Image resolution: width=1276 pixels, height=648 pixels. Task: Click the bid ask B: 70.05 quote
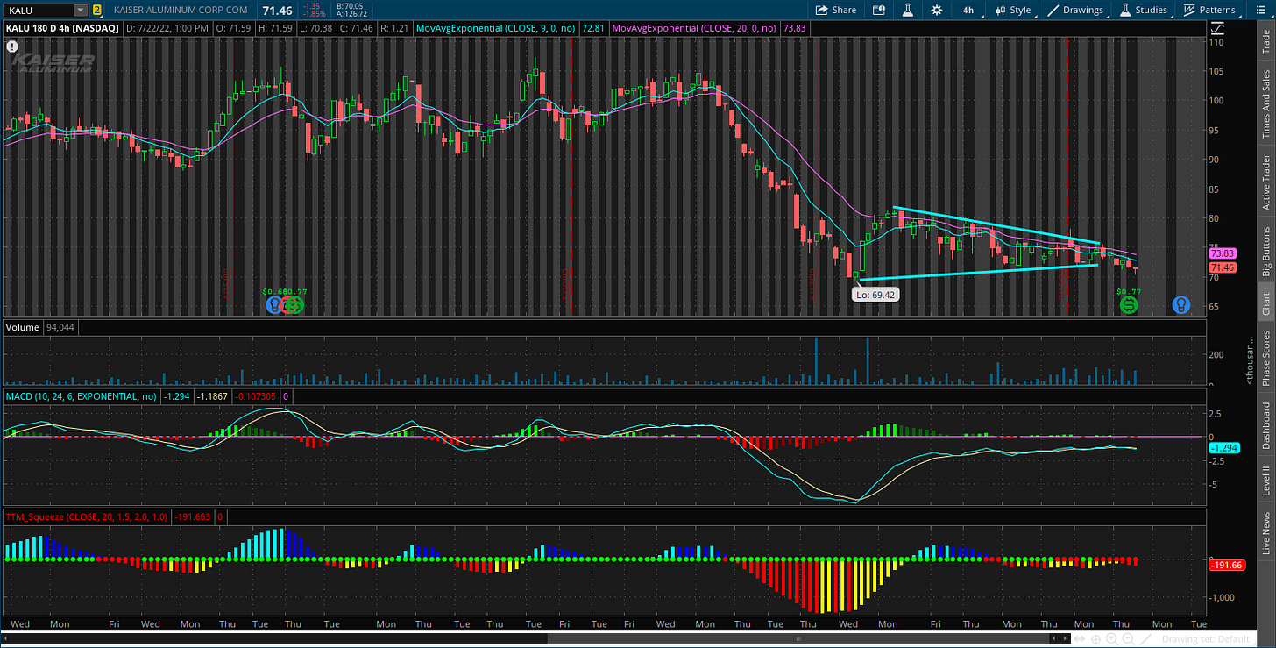(x=351, y=5)
